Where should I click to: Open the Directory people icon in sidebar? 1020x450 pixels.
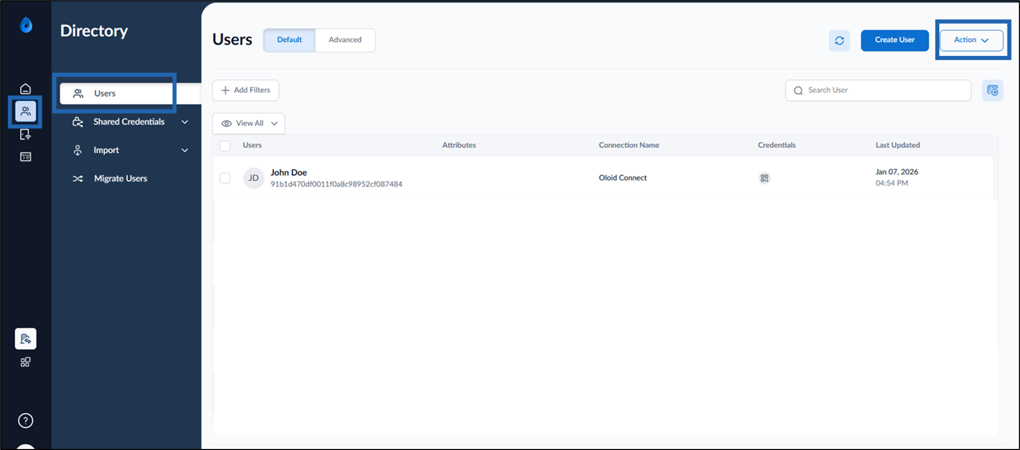(x=25, y=111)
